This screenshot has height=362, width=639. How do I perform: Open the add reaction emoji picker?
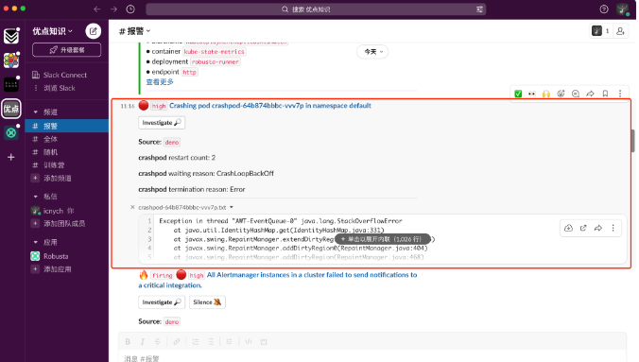point(561,94)
